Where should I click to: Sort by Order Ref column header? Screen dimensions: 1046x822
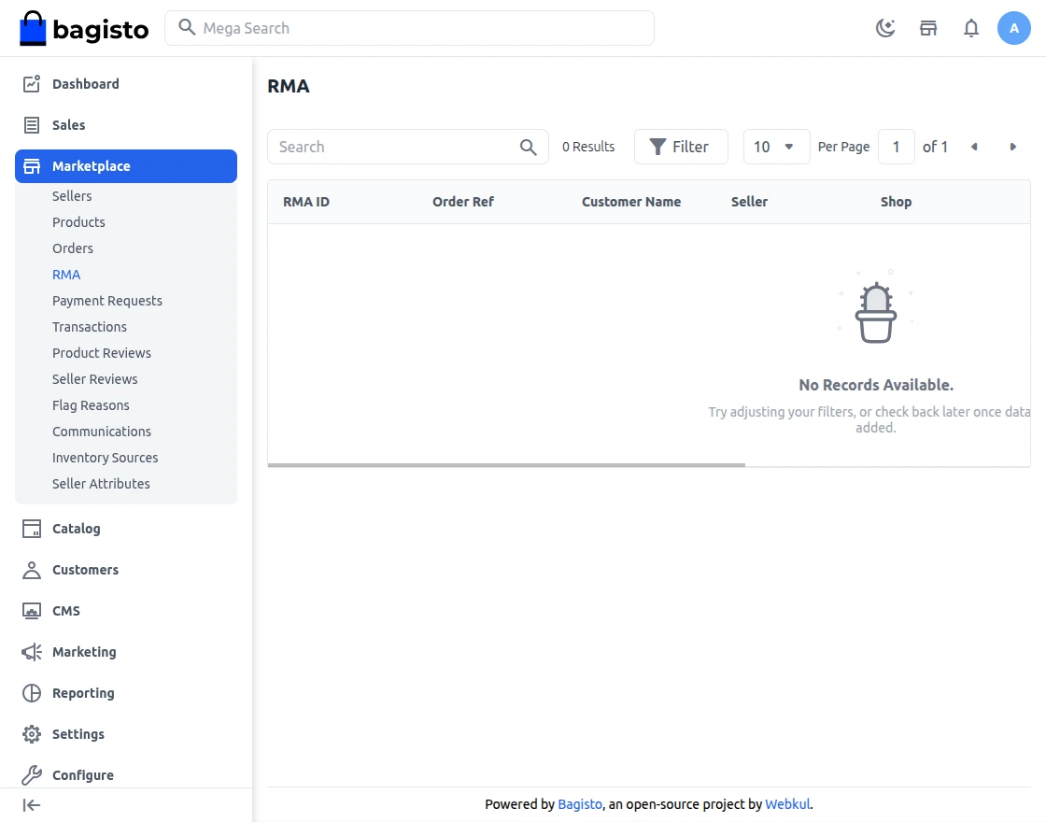tap(463, 202)
